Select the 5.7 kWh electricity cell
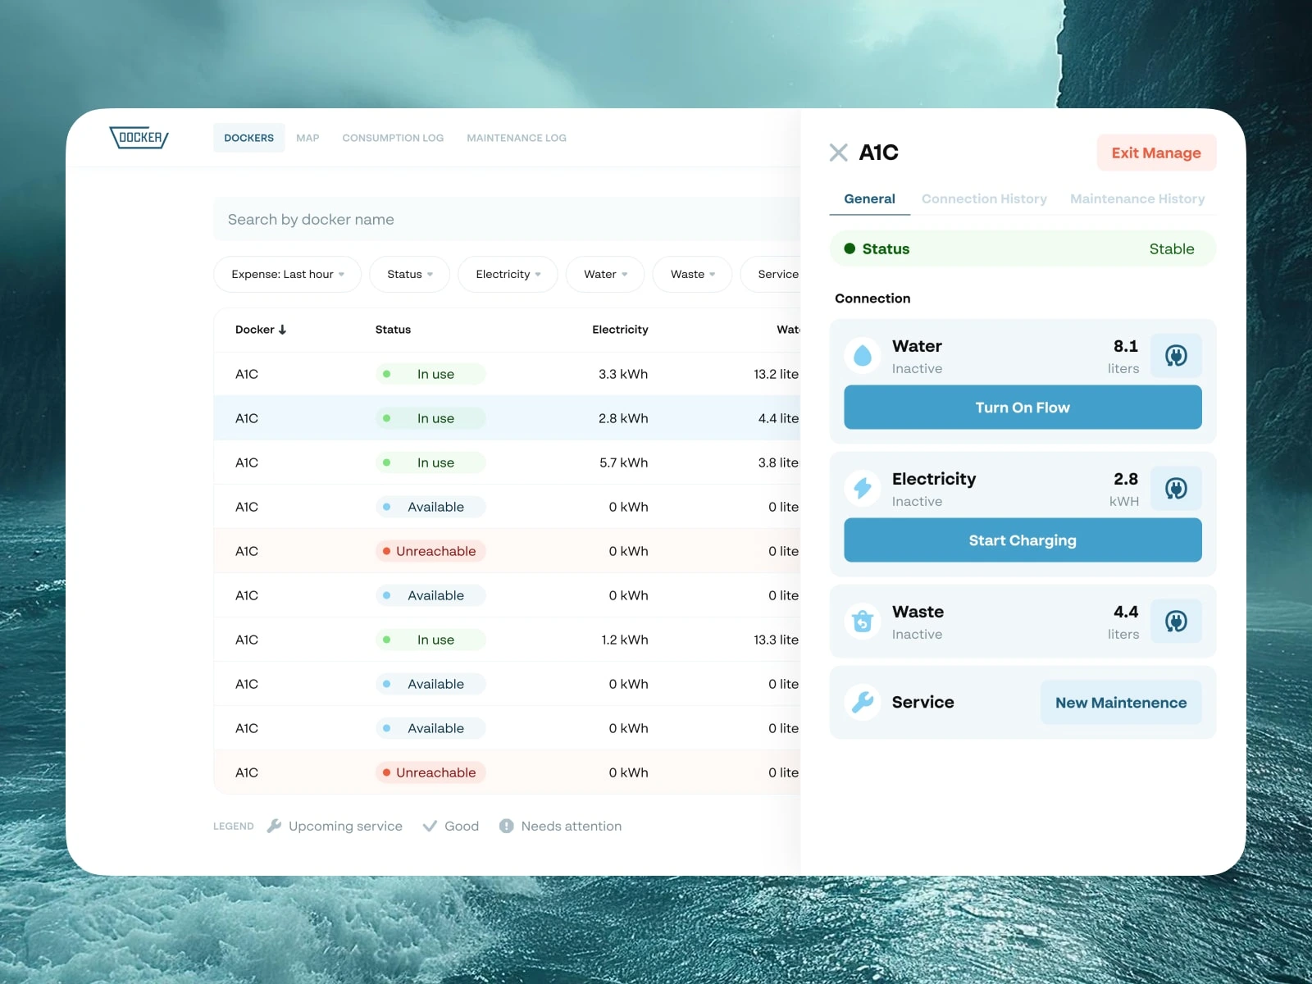Viewport: 1312px width, 984px height. [623, 462]
